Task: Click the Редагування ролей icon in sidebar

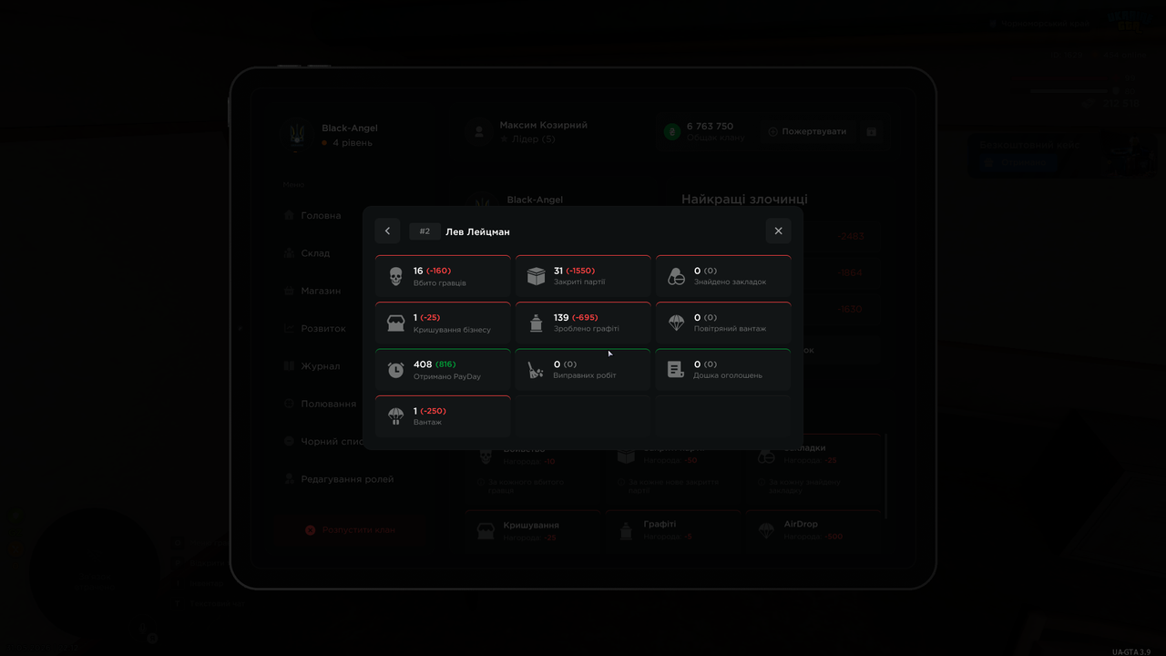Action: tap(291, 479)
